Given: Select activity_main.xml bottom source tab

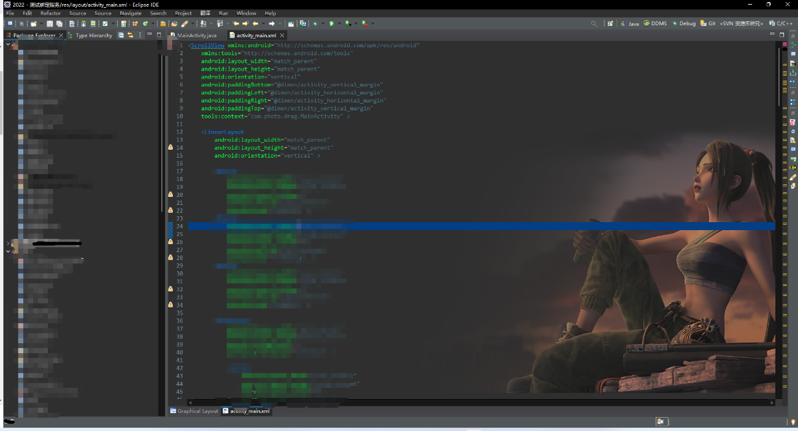Looking at the screenshot, I should (247, 411).
